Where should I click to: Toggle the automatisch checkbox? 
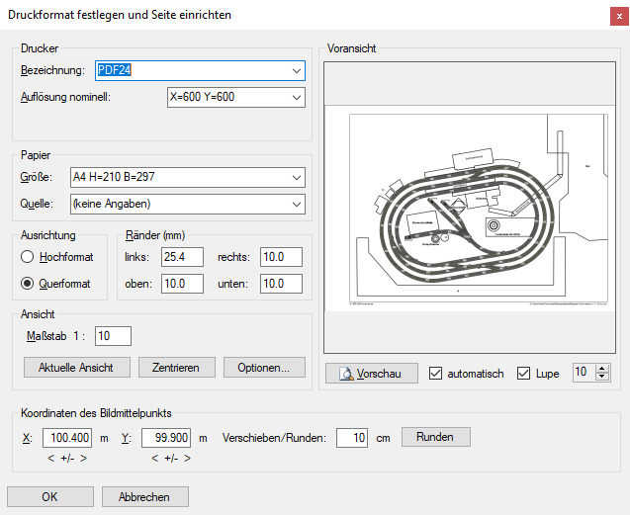tap(435, 374)
